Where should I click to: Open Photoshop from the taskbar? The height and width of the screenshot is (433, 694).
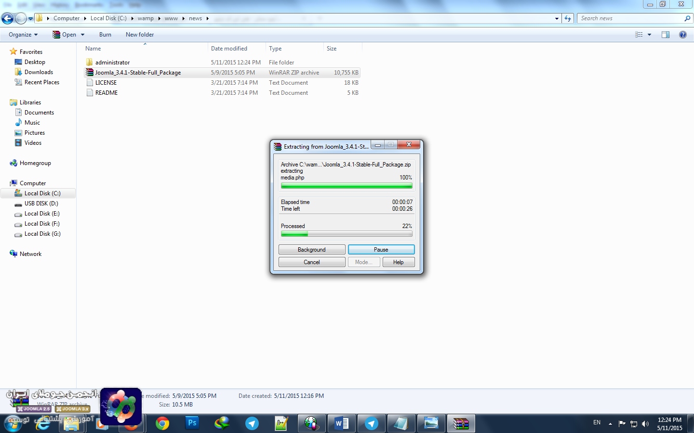(x=192, y=423)
